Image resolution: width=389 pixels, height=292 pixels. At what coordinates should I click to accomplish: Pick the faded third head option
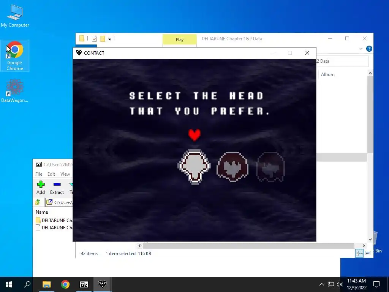point(270,167)
